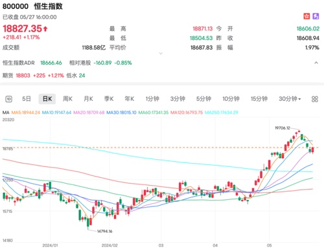This screenshot has width=324, height=251.
Task: Switch to the 年K yearly tab
Action: point(130,99)
